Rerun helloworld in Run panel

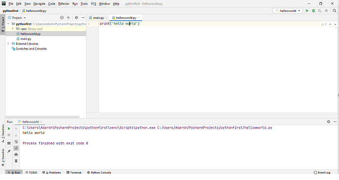9,129
